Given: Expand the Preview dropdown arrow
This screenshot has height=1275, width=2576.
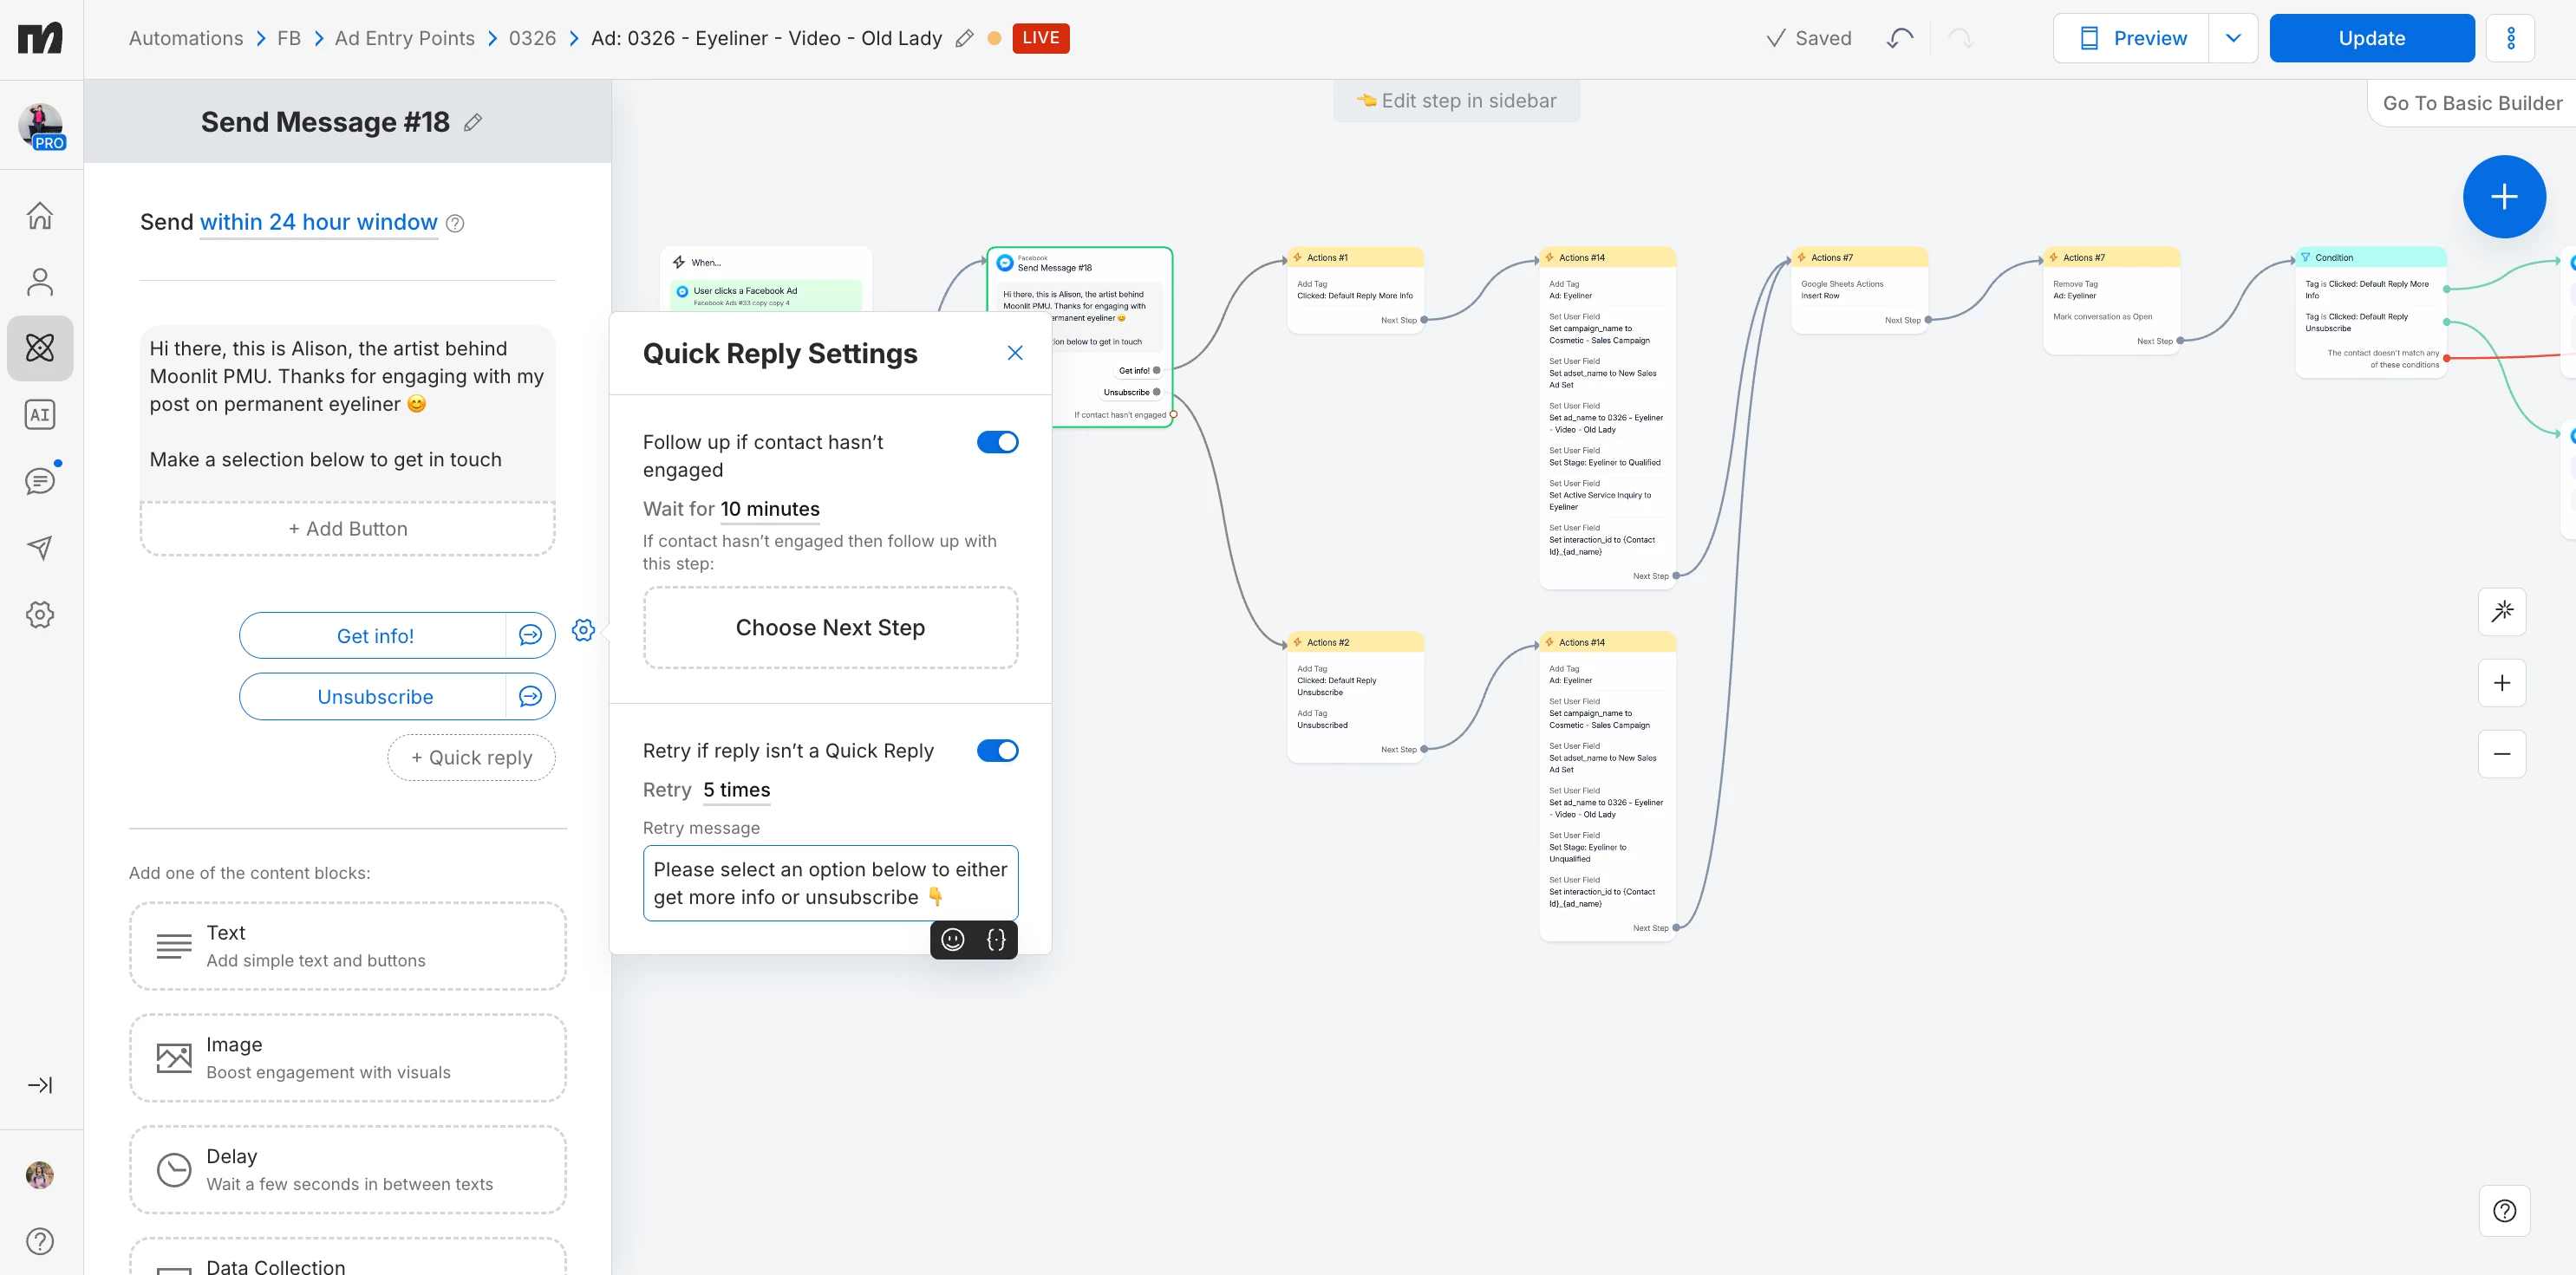Looking at the screenshot, I should pyautogui.click(x=2232, y=38).
